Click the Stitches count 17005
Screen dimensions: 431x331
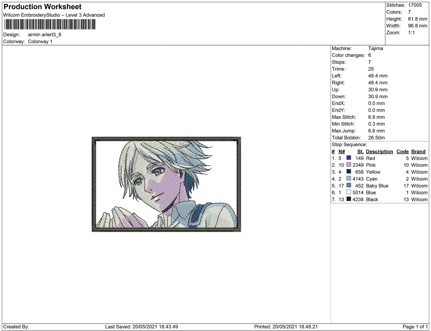point(415,5)
